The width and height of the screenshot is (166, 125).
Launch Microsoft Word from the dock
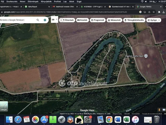(x=118, y=120)
